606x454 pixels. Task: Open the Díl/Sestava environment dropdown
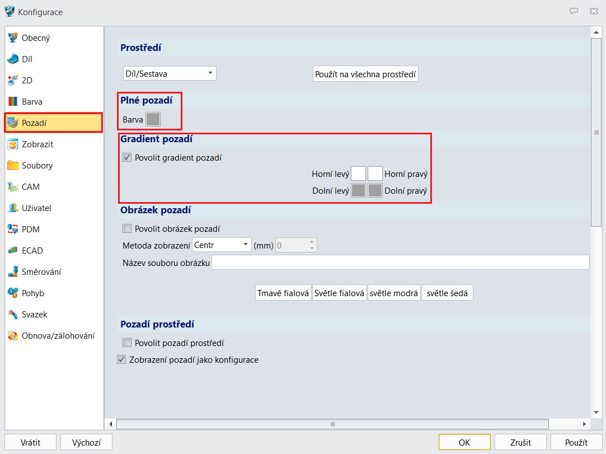tap(170, 73)
